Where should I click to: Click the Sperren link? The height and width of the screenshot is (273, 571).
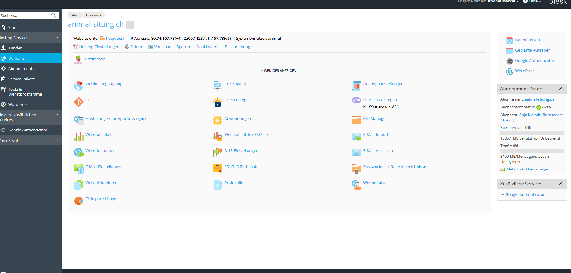pos(184,47)
